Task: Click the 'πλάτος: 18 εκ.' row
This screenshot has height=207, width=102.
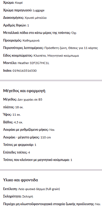Action: tap(13, 107)
